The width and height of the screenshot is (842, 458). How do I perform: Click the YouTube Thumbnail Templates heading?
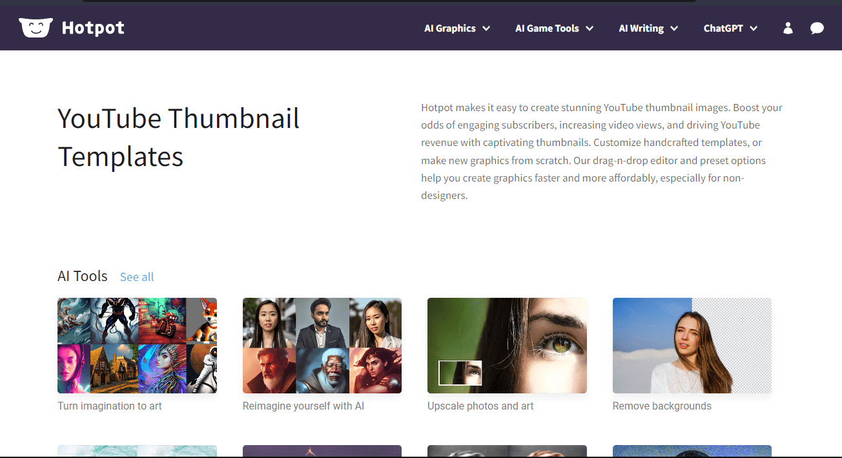(x=179, y=138)
